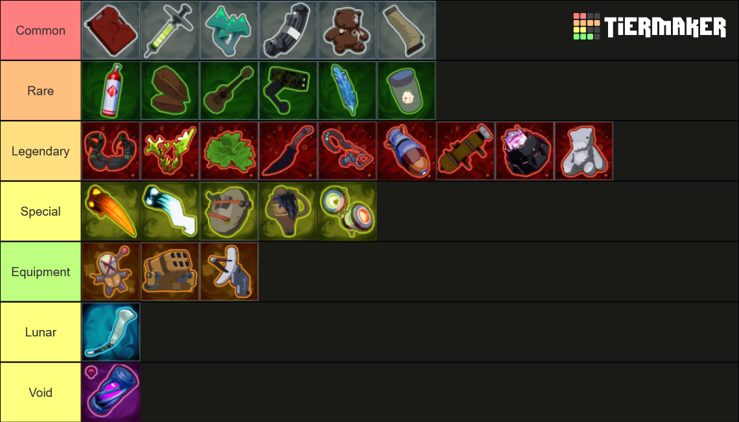Click the TierMaker logo
This screenshot has width=739, height=422.
(x=650, y=27)
